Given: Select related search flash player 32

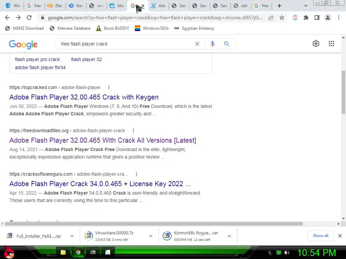Looking at the screenshot, I should (x=86, y=59).
